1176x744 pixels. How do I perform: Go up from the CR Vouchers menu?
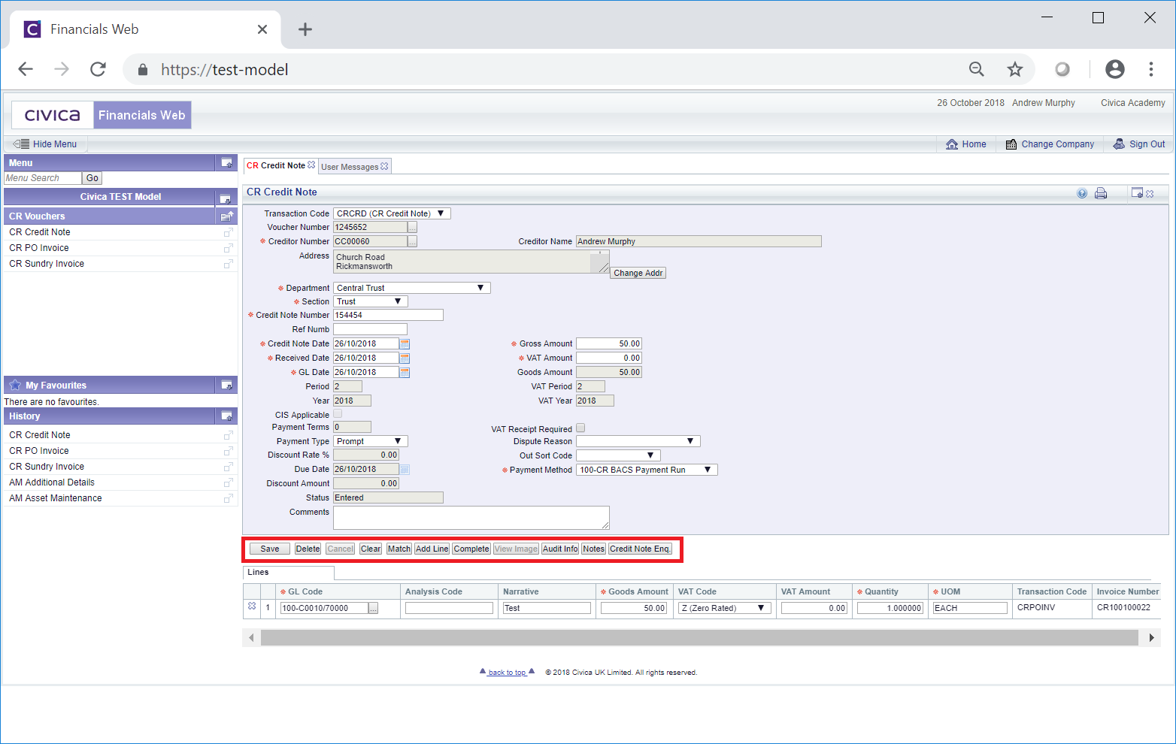(x=226, y=216)
